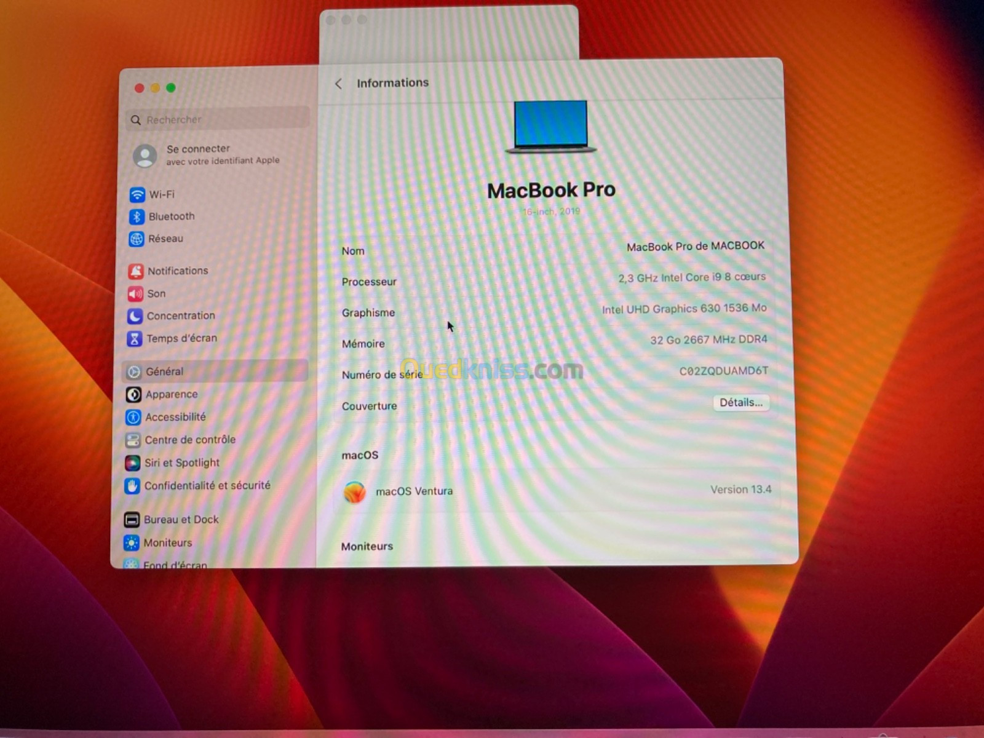Screen dimensions: 984x738
Task: Select Général in the sidebar
Action: point(215,371)
